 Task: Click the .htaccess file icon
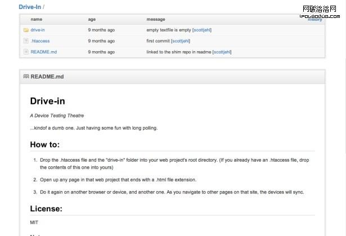[x=26, y=40]
